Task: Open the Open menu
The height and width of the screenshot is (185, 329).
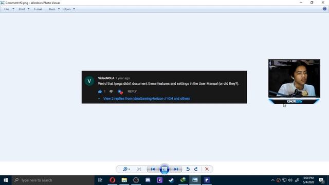Action: point(67,9)
